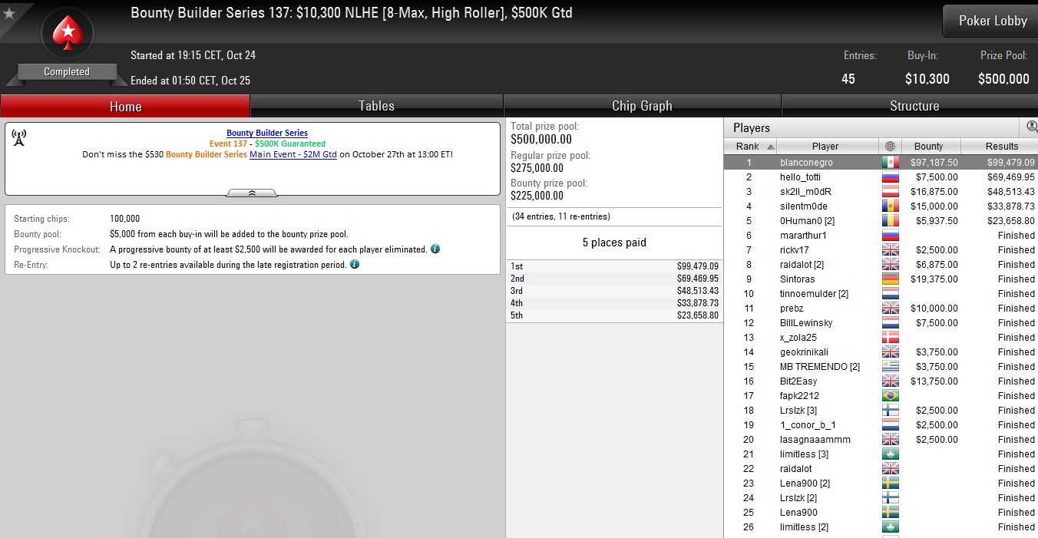The height and width of the screenshot is (538, 1038).
Task: Open the Bounty Builder Series link
Action: click(x=267, y=133)
